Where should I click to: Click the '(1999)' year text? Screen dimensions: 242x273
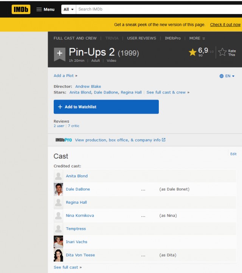[129, 53]
